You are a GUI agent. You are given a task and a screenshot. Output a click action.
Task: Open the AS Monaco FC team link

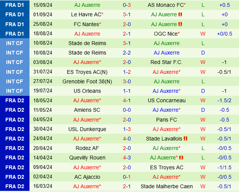coord(166,5)
